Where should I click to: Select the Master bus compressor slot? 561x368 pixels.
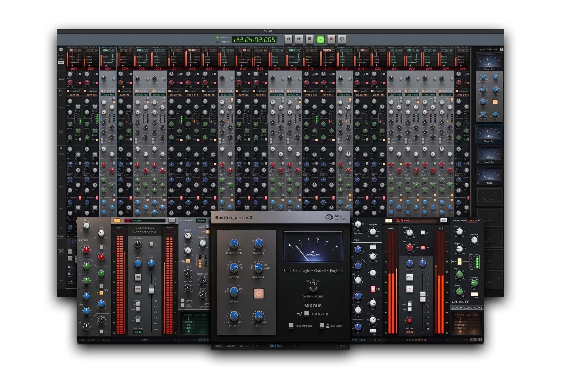point(489,176)
